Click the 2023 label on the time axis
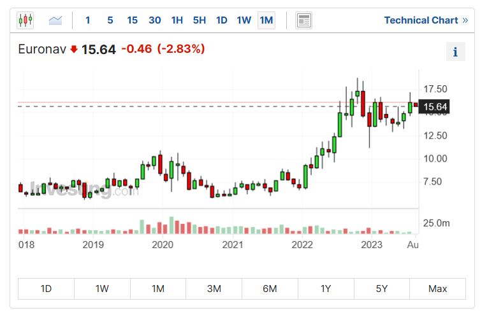This screenshot has width=503, height=327. [x=372, y=245]
